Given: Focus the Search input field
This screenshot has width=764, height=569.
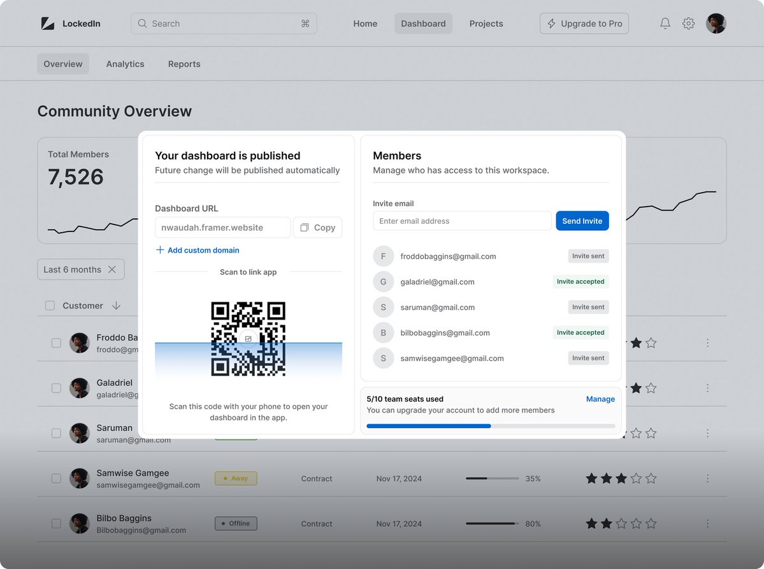Looking at the screenshot, I should 224,24.
